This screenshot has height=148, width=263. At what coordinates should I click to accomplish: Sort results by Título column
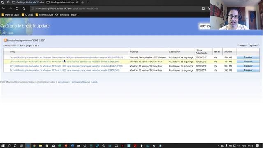tap(13, 52)
